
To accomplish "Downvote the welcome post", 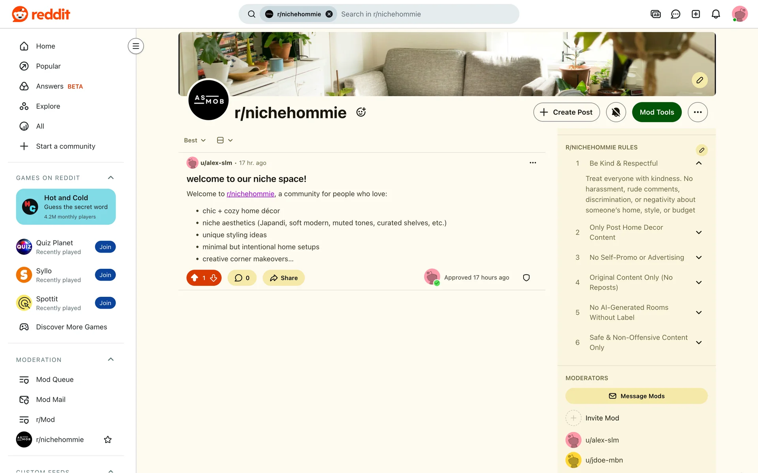I will 214,278.
